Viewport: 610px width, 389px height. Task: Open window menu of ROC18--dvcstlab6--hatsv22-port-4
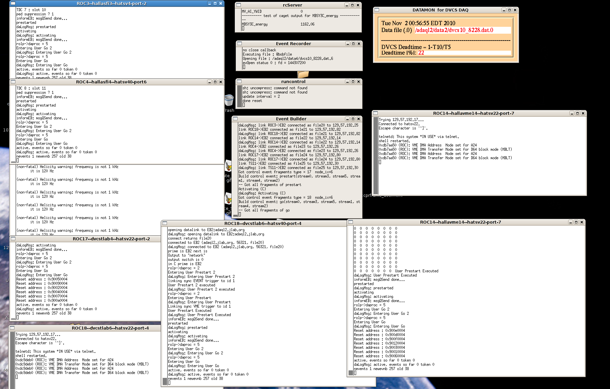click(12, 328)
